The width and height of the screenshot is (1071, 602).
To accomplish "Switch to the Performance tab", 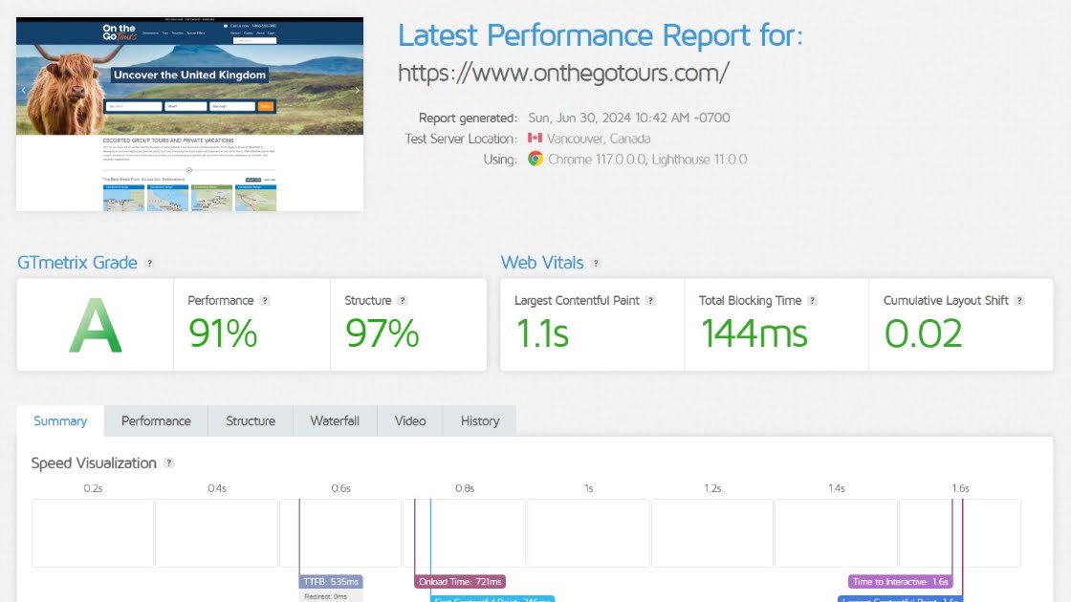I will [156, 420].
